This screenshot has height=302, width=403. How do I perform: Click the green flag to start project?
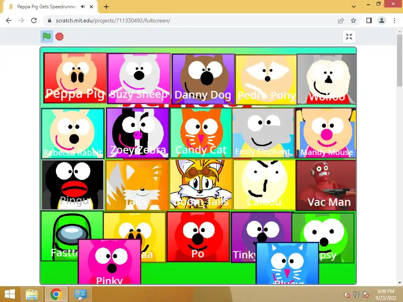pyautogui.click(x=47, y=37)
